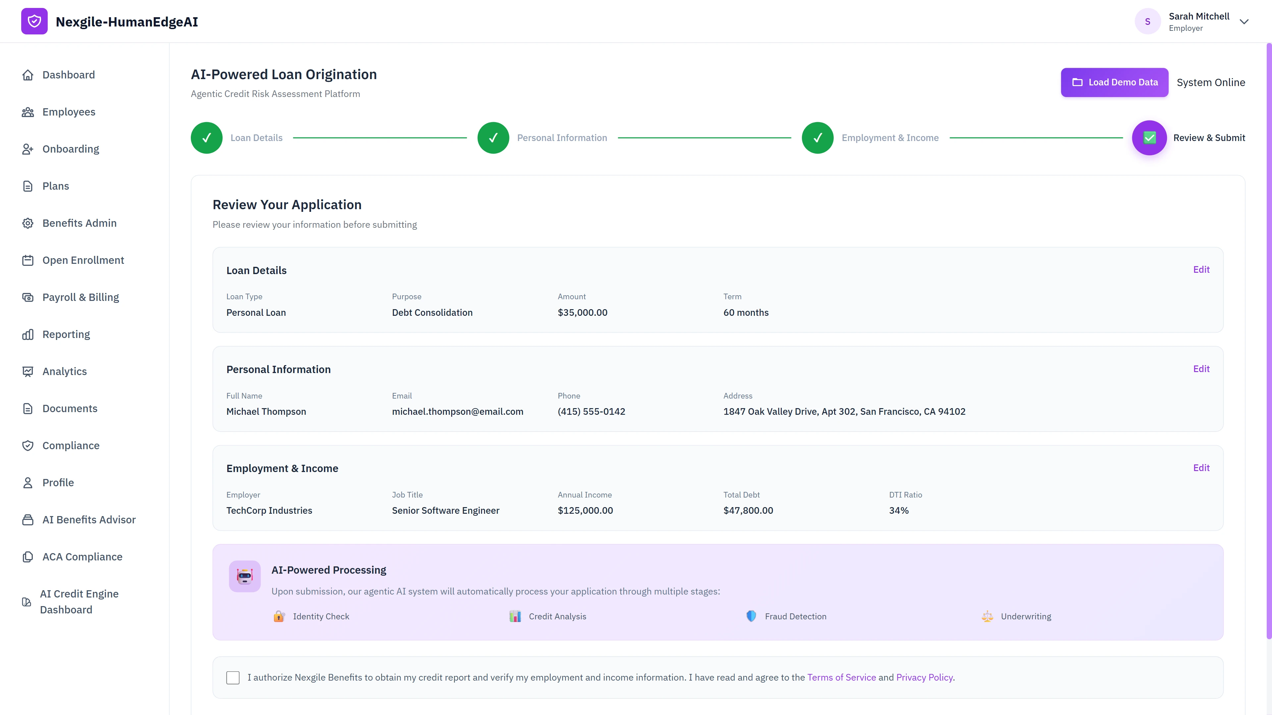This screenshot has height=715, width=1272.
Task: Click the Sarah Mitchell avatar circle
Action: click(x=1148, y=21)
